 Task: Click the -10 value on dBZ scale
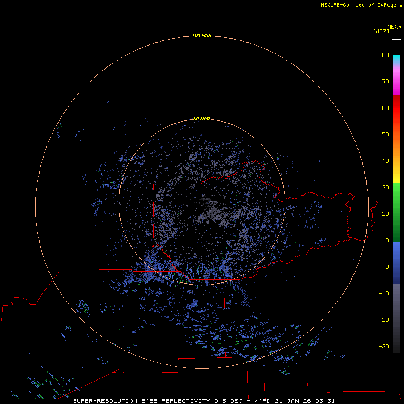[384, 294]
